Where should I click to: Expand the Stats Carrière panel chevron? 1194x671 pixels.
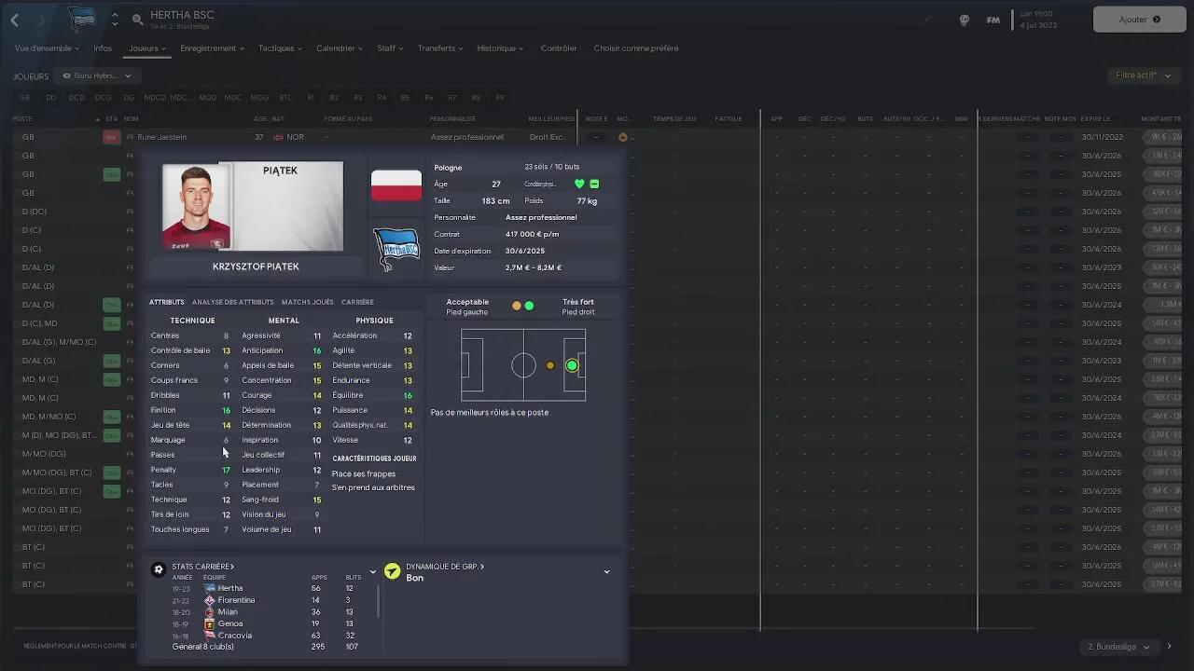373,571
